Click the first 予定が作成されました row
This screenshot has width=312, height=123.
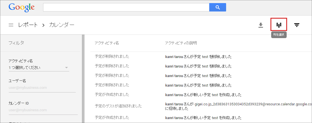(x=112, y=94)
